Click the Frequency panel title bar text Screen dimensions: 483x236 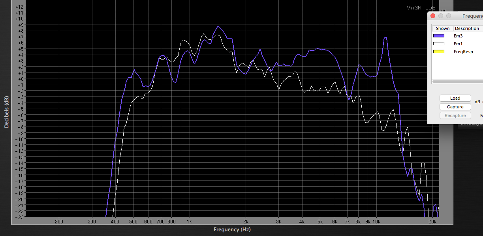click(x=472, y=16)
